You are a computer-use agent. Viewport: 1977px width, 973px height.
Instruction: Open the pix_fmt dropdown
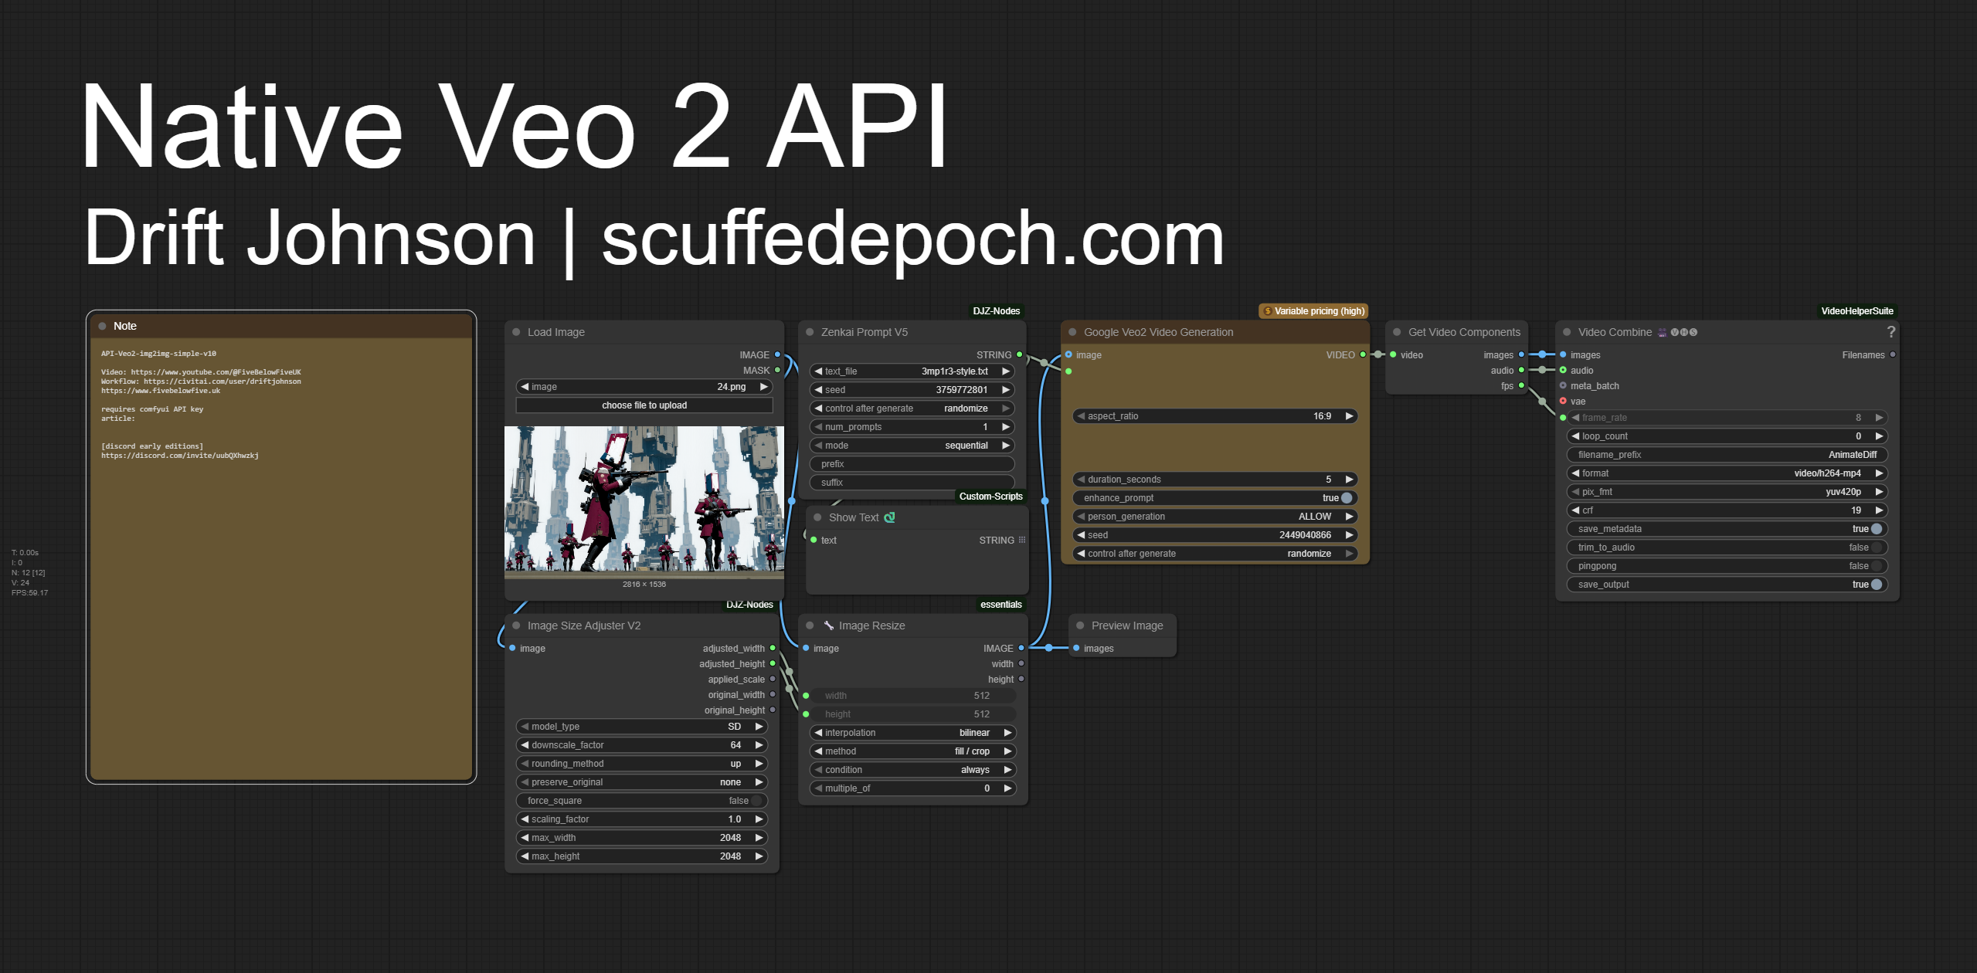(1727, 492)
